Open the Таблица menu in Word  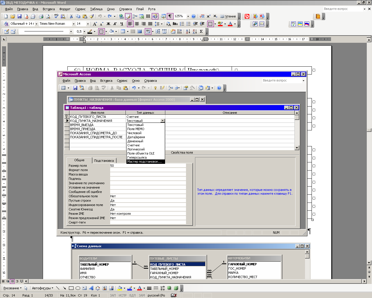coord(96,9)
